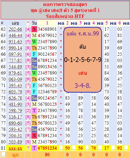Select column header 4
The height and width of the screenshot is (158, 130).
[x=93, y=23]
